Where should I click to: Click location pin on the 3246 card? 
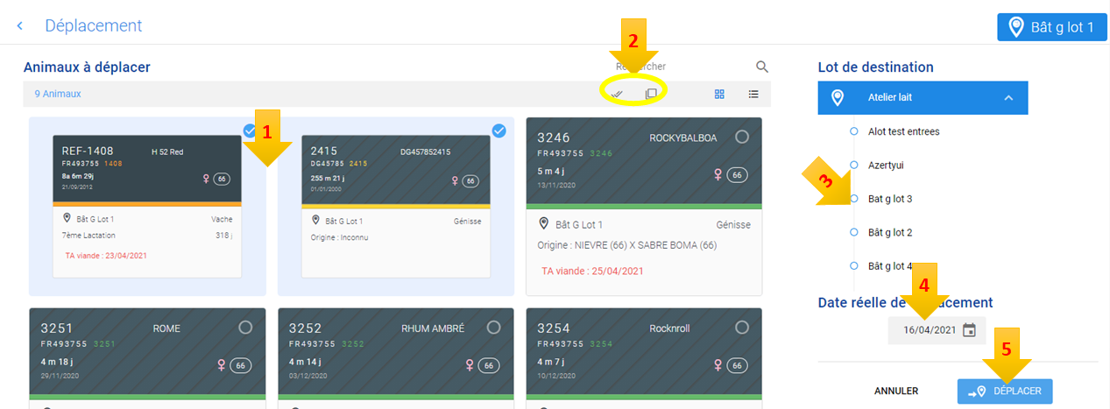(544, 224)
